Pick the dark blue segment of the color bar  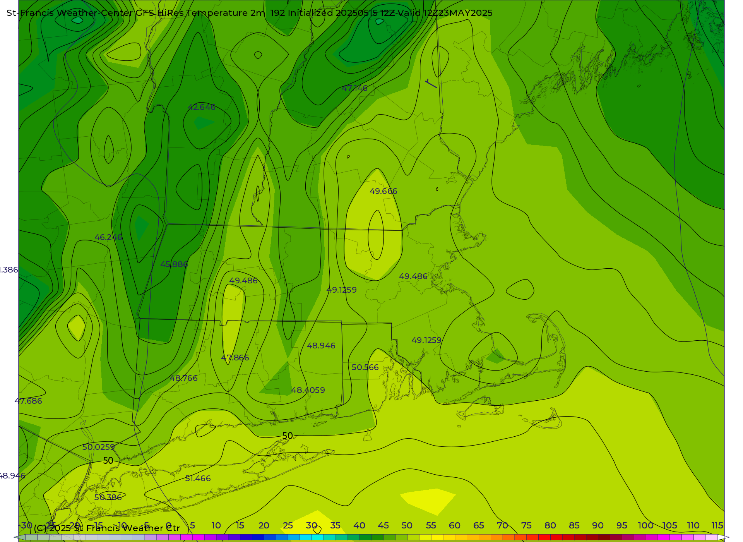click(258, 537)
